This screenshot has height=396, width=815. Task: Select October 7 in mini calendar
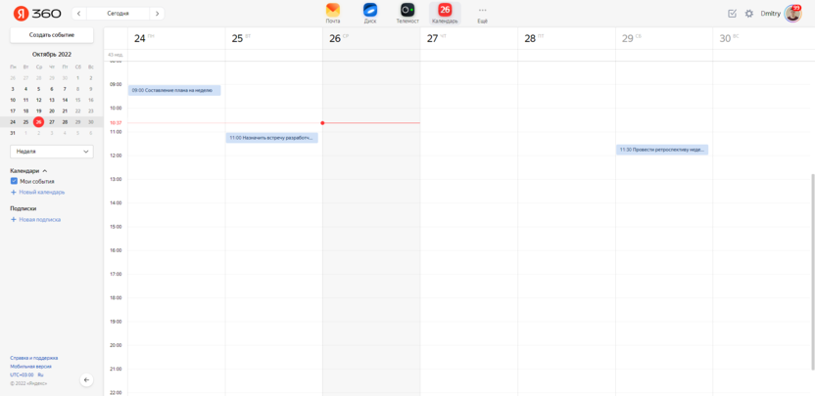click(65, 89)
